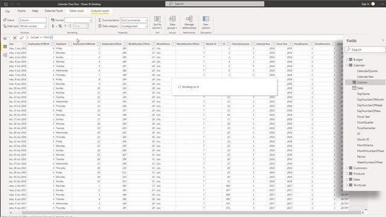Open the Summarization dropdown

[134, 20]
